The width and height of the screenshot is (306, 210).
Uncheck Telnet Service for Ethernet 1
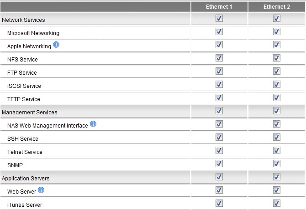click(x=219, y=150)
